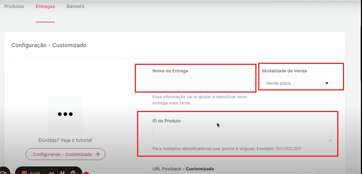Image resolution: width=362 pixels, height=174 pixels.
Task: Switch to the Produtos tab
Action: pyautogui.click(x=14, y=6)
